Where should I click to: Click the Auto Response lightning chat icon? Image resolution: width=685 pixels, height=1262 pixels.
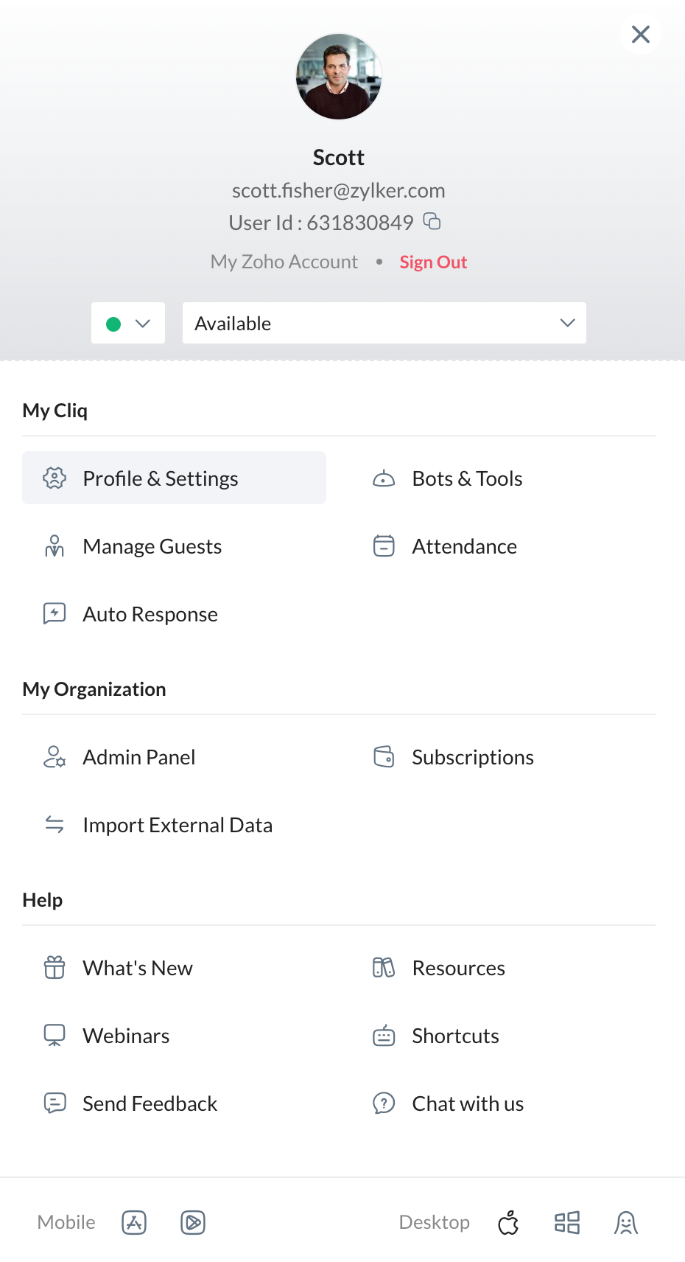tap(55, 613)
